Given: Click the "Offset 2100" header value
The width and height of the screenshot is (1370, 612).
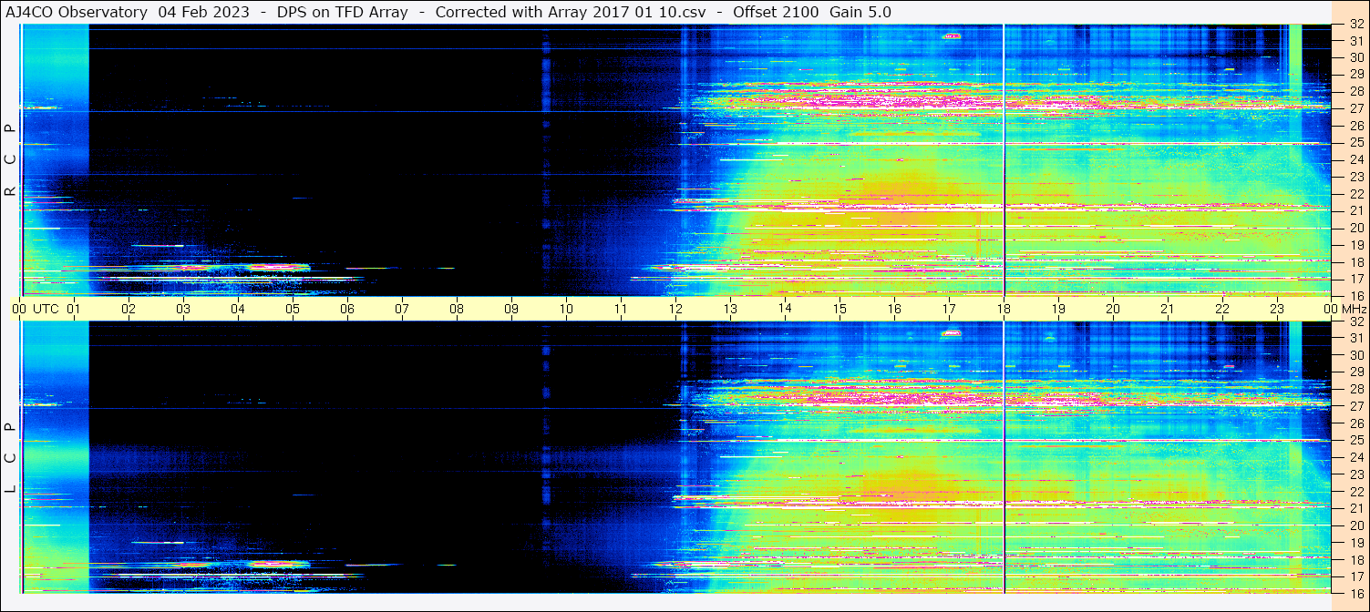Looking at the screenshot, I should (775, 12).
